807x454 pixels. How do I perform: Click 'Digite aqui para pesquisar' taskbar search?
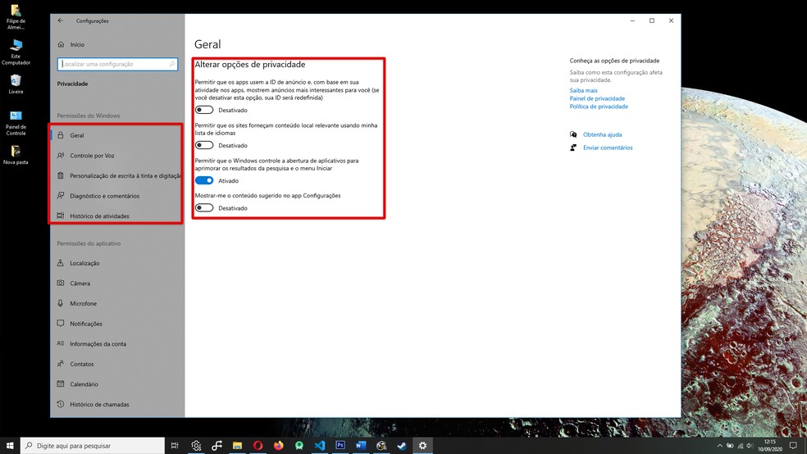93,446
